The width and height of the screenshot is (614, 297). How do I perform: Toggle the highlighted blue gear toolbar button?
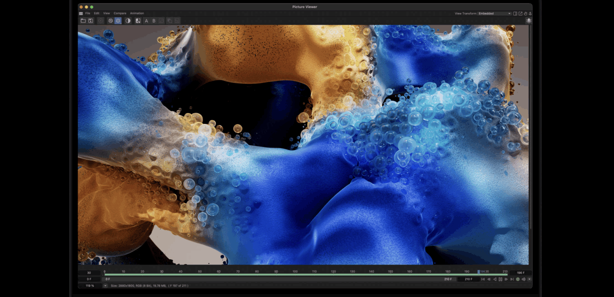118,21
